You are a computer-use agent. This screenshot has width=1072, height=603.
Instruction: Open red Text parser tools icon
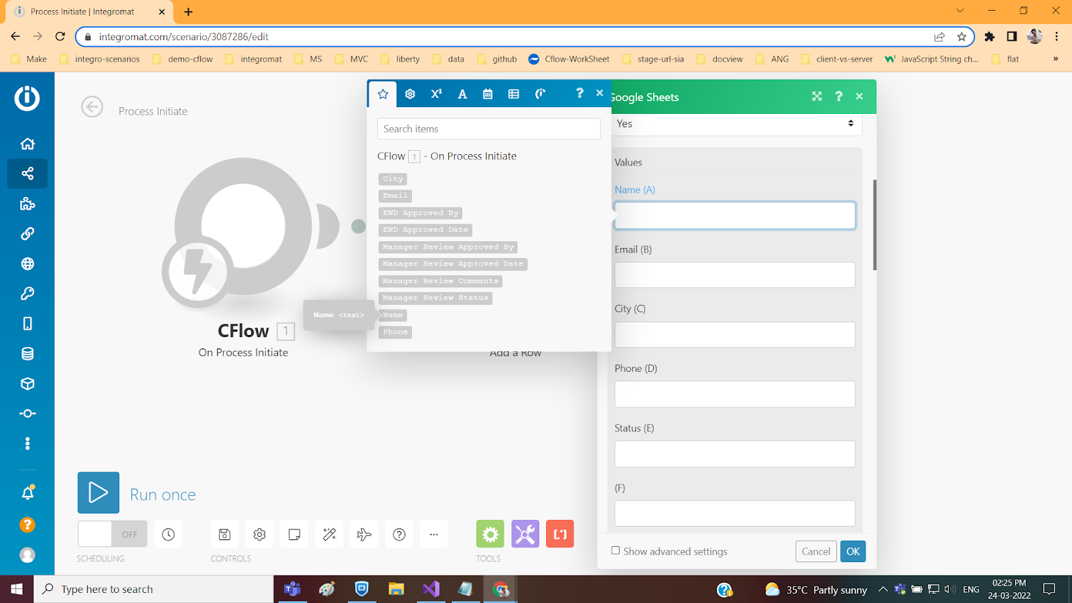pos(560,534)
